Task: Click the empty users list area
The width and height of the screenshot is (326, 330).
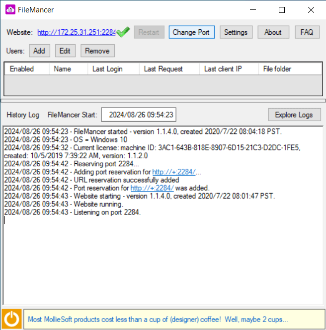Action: pyautogui.click(x=163, y=85)
